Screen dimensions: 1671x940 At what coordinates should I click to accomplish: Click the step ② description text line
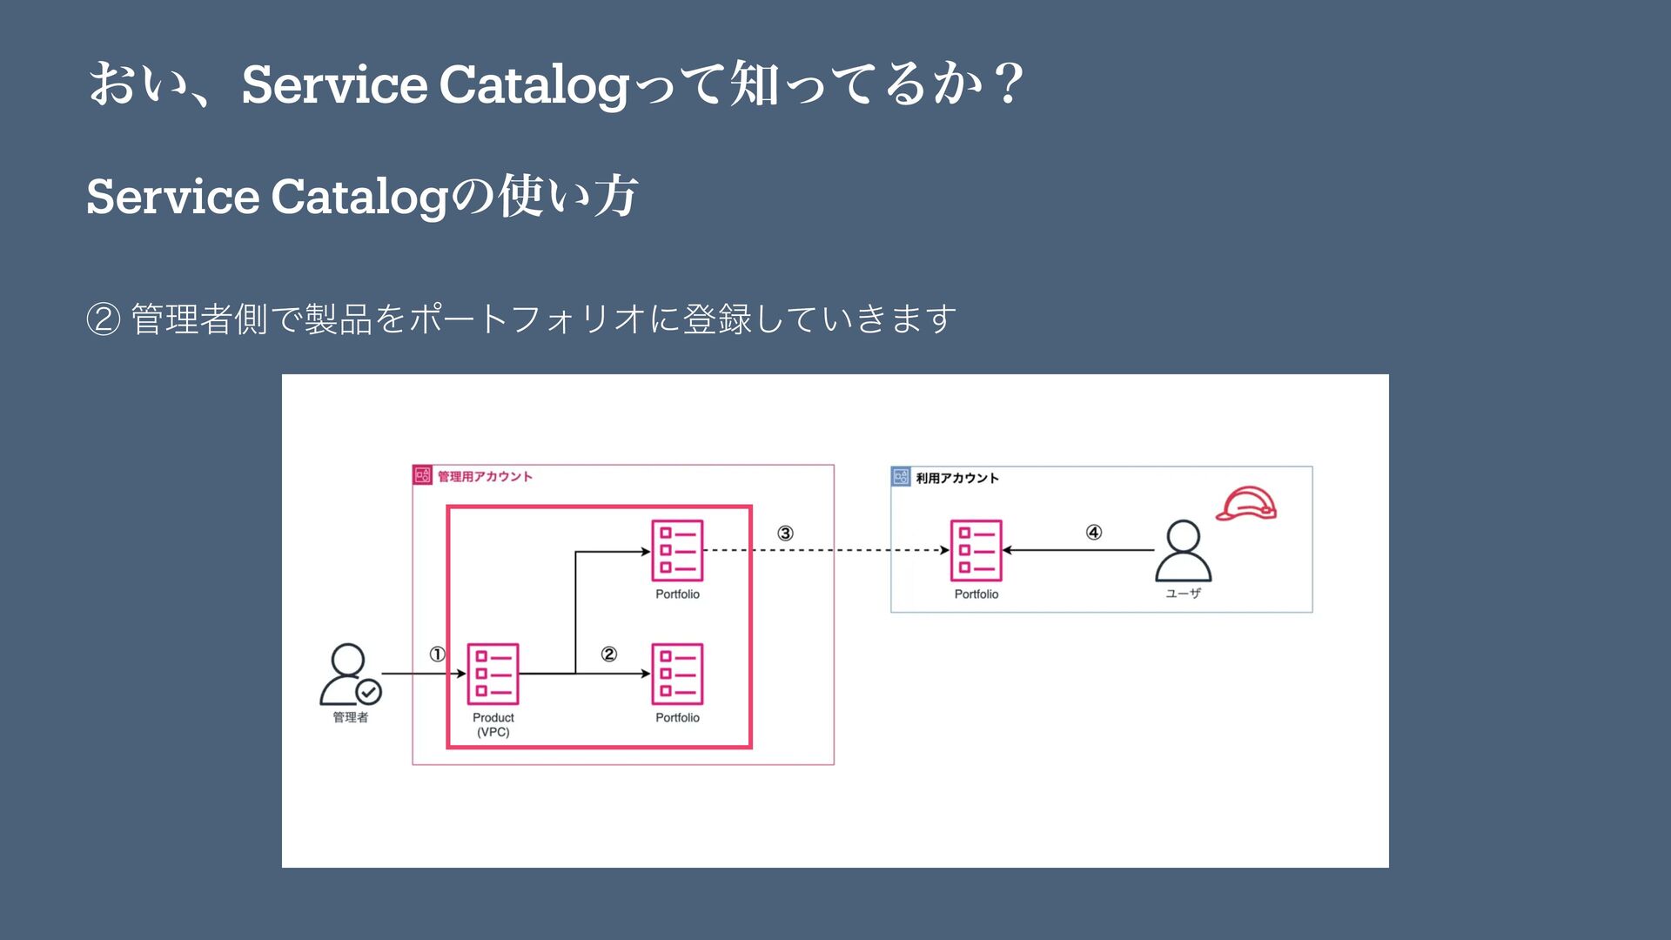[522, 319]
